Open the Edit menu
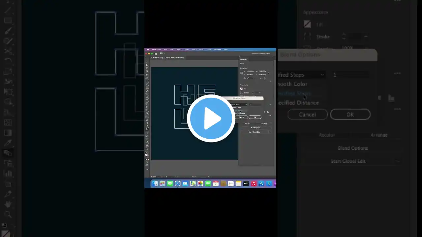Screen dimensions: 422x237 pos(171,49)
